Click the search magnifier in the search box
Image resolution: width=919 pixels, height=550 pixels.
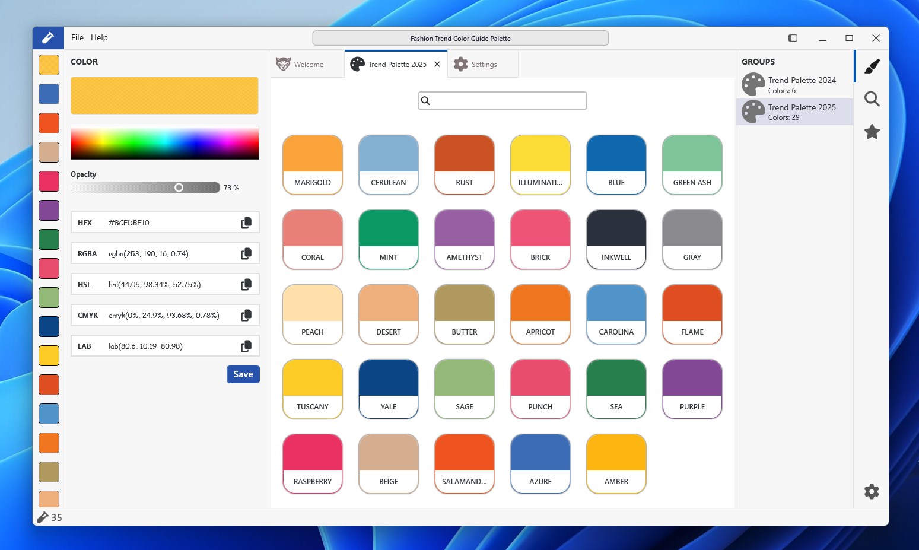pyautogui.click(x=425, y=101)
